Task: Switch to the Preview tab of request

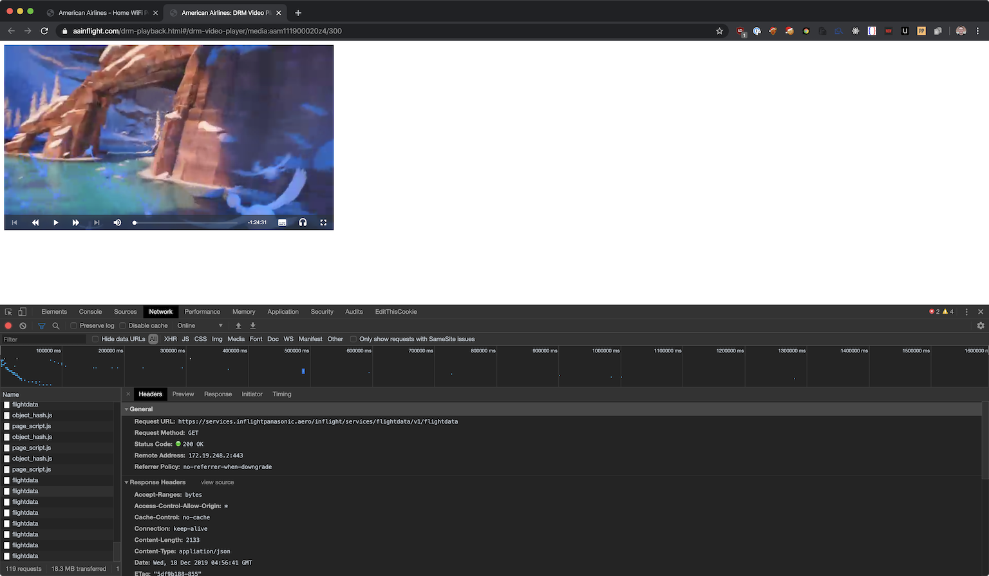Action: [183, 394]
